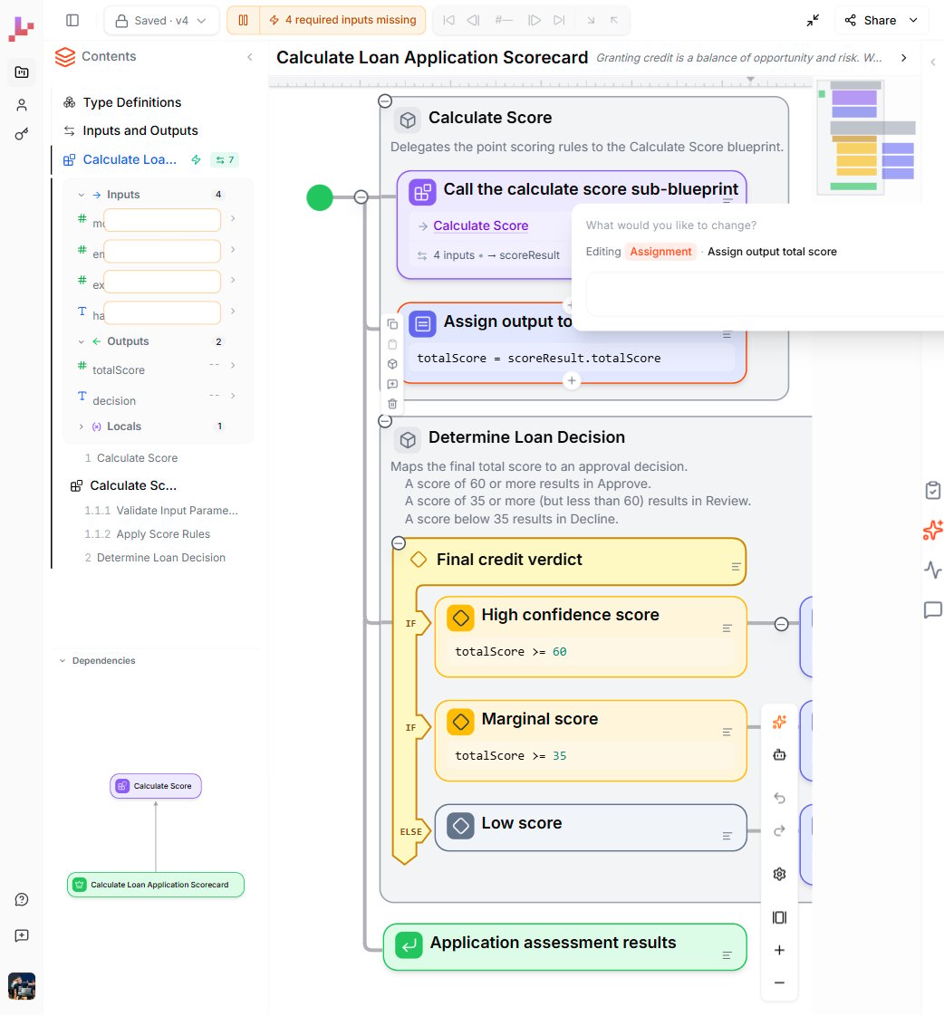Collapse branch after High confidence score
Image resolution: width=944 pixels, height=1016 pixels.
(x=781, y=624)
